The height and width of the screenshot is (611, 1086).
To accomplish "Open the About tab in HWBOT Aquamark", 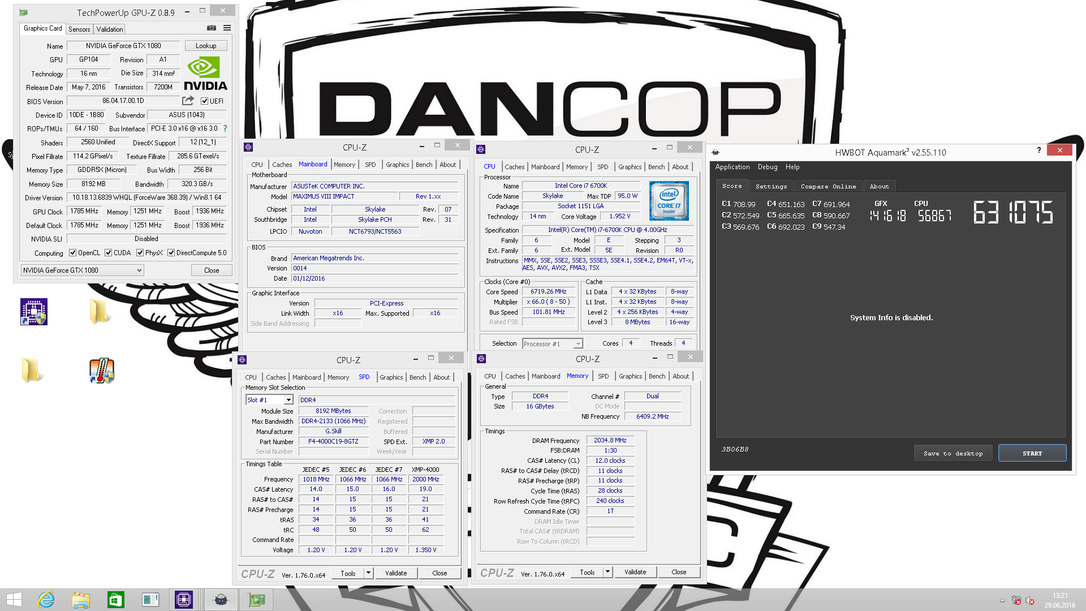I will (879, 186).
